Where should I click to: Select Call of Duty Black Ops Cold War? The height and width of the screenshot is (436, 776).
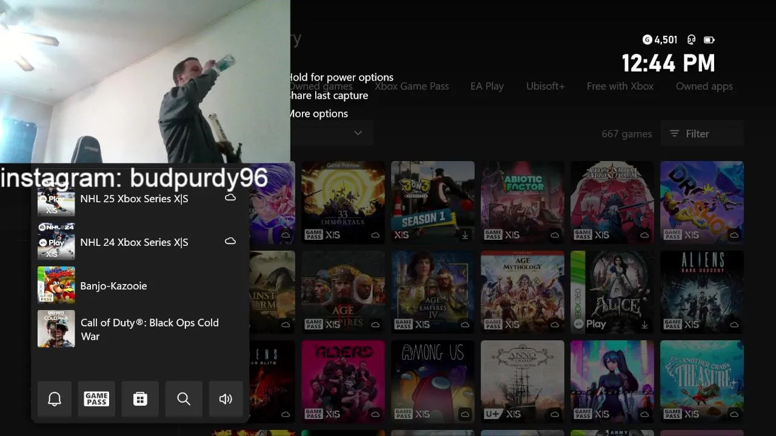click(x=140, y=329)
